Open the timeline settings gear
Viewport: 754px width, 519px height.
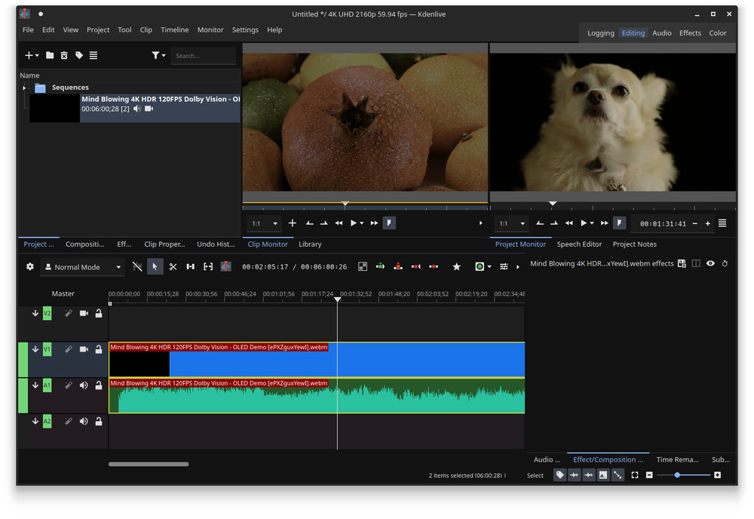[30, 266]
